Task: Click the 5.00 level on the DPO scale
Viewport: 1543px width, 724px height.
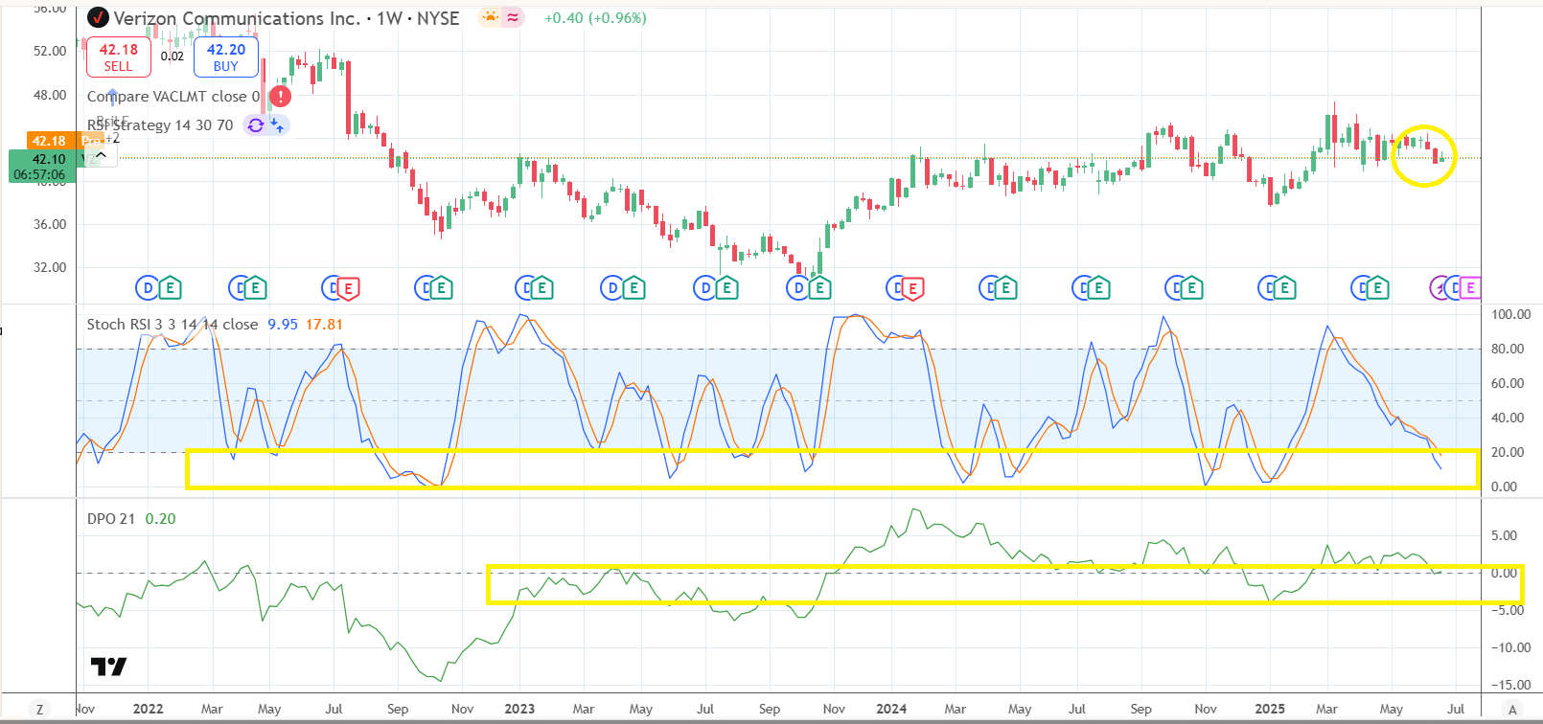Action: pos(1504,535)
